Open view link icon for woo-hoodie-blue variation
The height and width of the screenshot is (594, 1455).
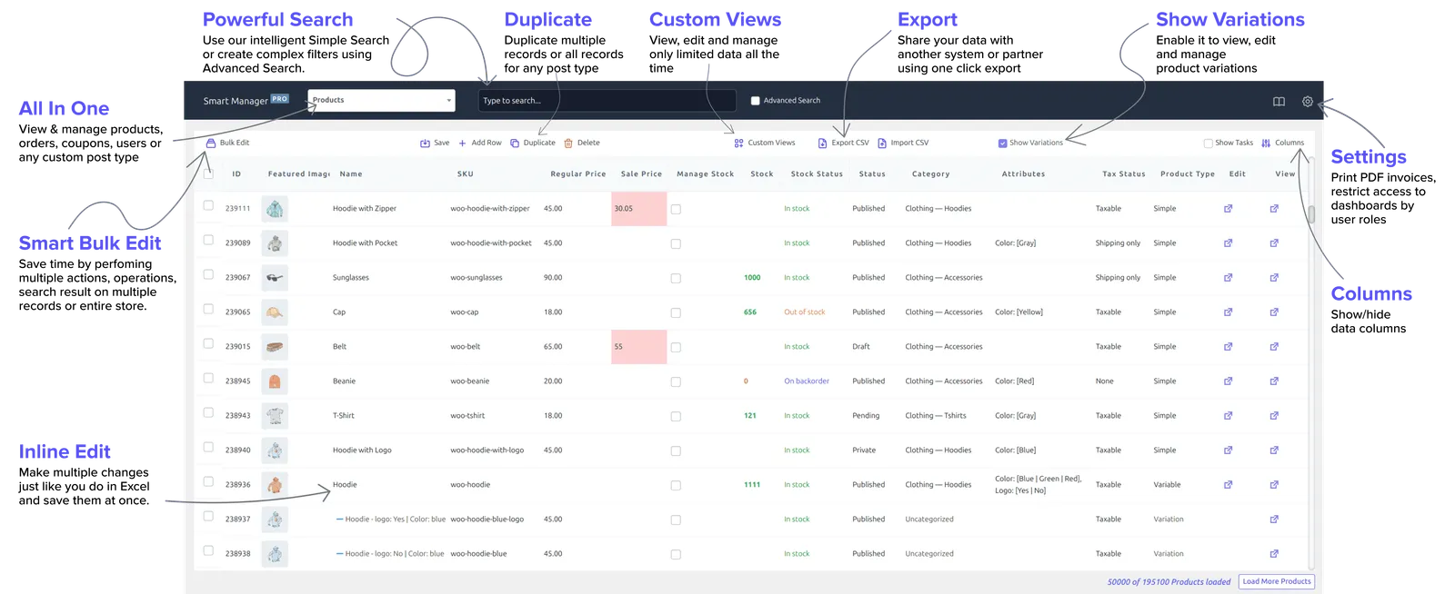pyautogui.click(x=1274, y=554)
